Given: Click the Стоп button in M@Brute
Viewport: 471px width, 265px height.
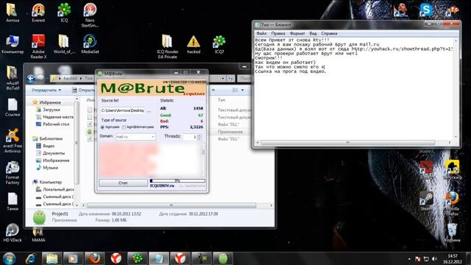Looking at the screenshot, I should (123, 183).
